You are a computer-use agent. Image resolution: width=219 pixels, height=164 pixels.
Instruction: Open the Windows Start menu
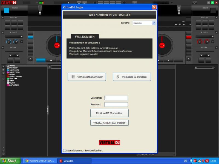coord(11,161)
